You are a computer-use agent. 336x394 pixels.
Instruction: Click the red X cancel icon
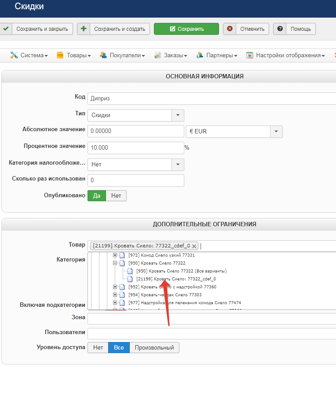pos(230,29)
